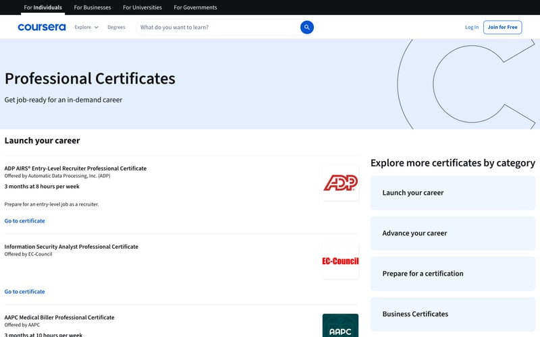Viewport: 540px width, 337px height.
Task: Go to certificate for Information Security Analyst
Action: coord(24,292)
